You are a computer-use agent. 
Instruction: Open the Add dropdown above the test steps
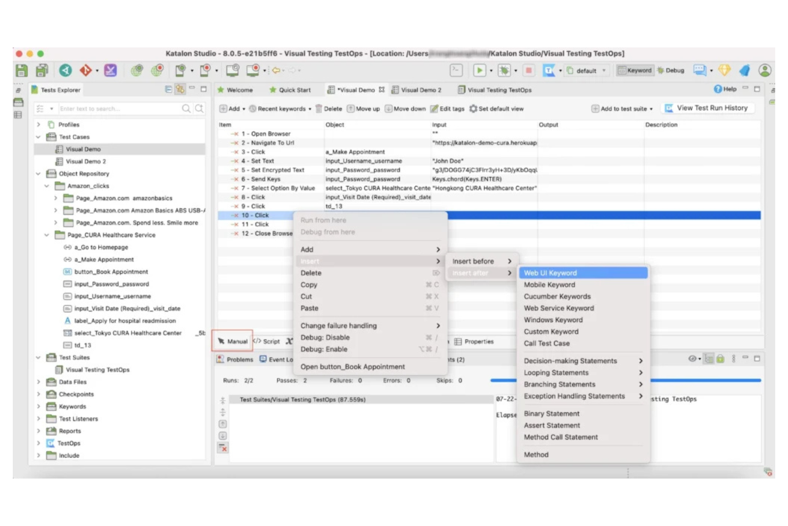click(x=232, y=108)
